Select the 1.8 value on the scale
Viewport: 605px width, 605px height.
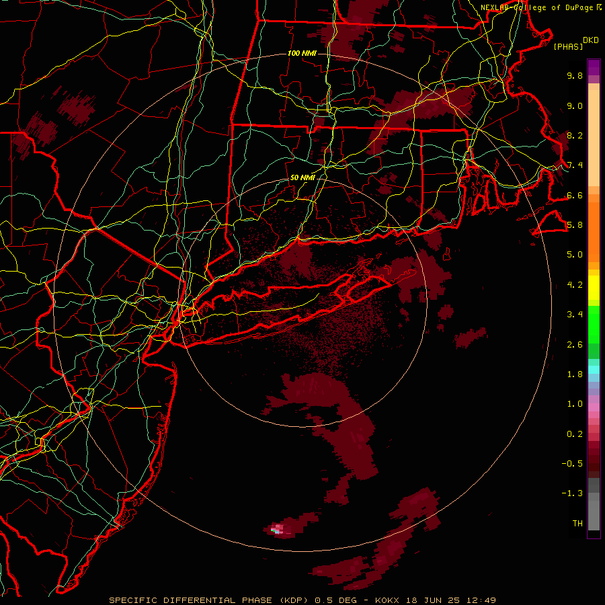(x=575, y=374)
